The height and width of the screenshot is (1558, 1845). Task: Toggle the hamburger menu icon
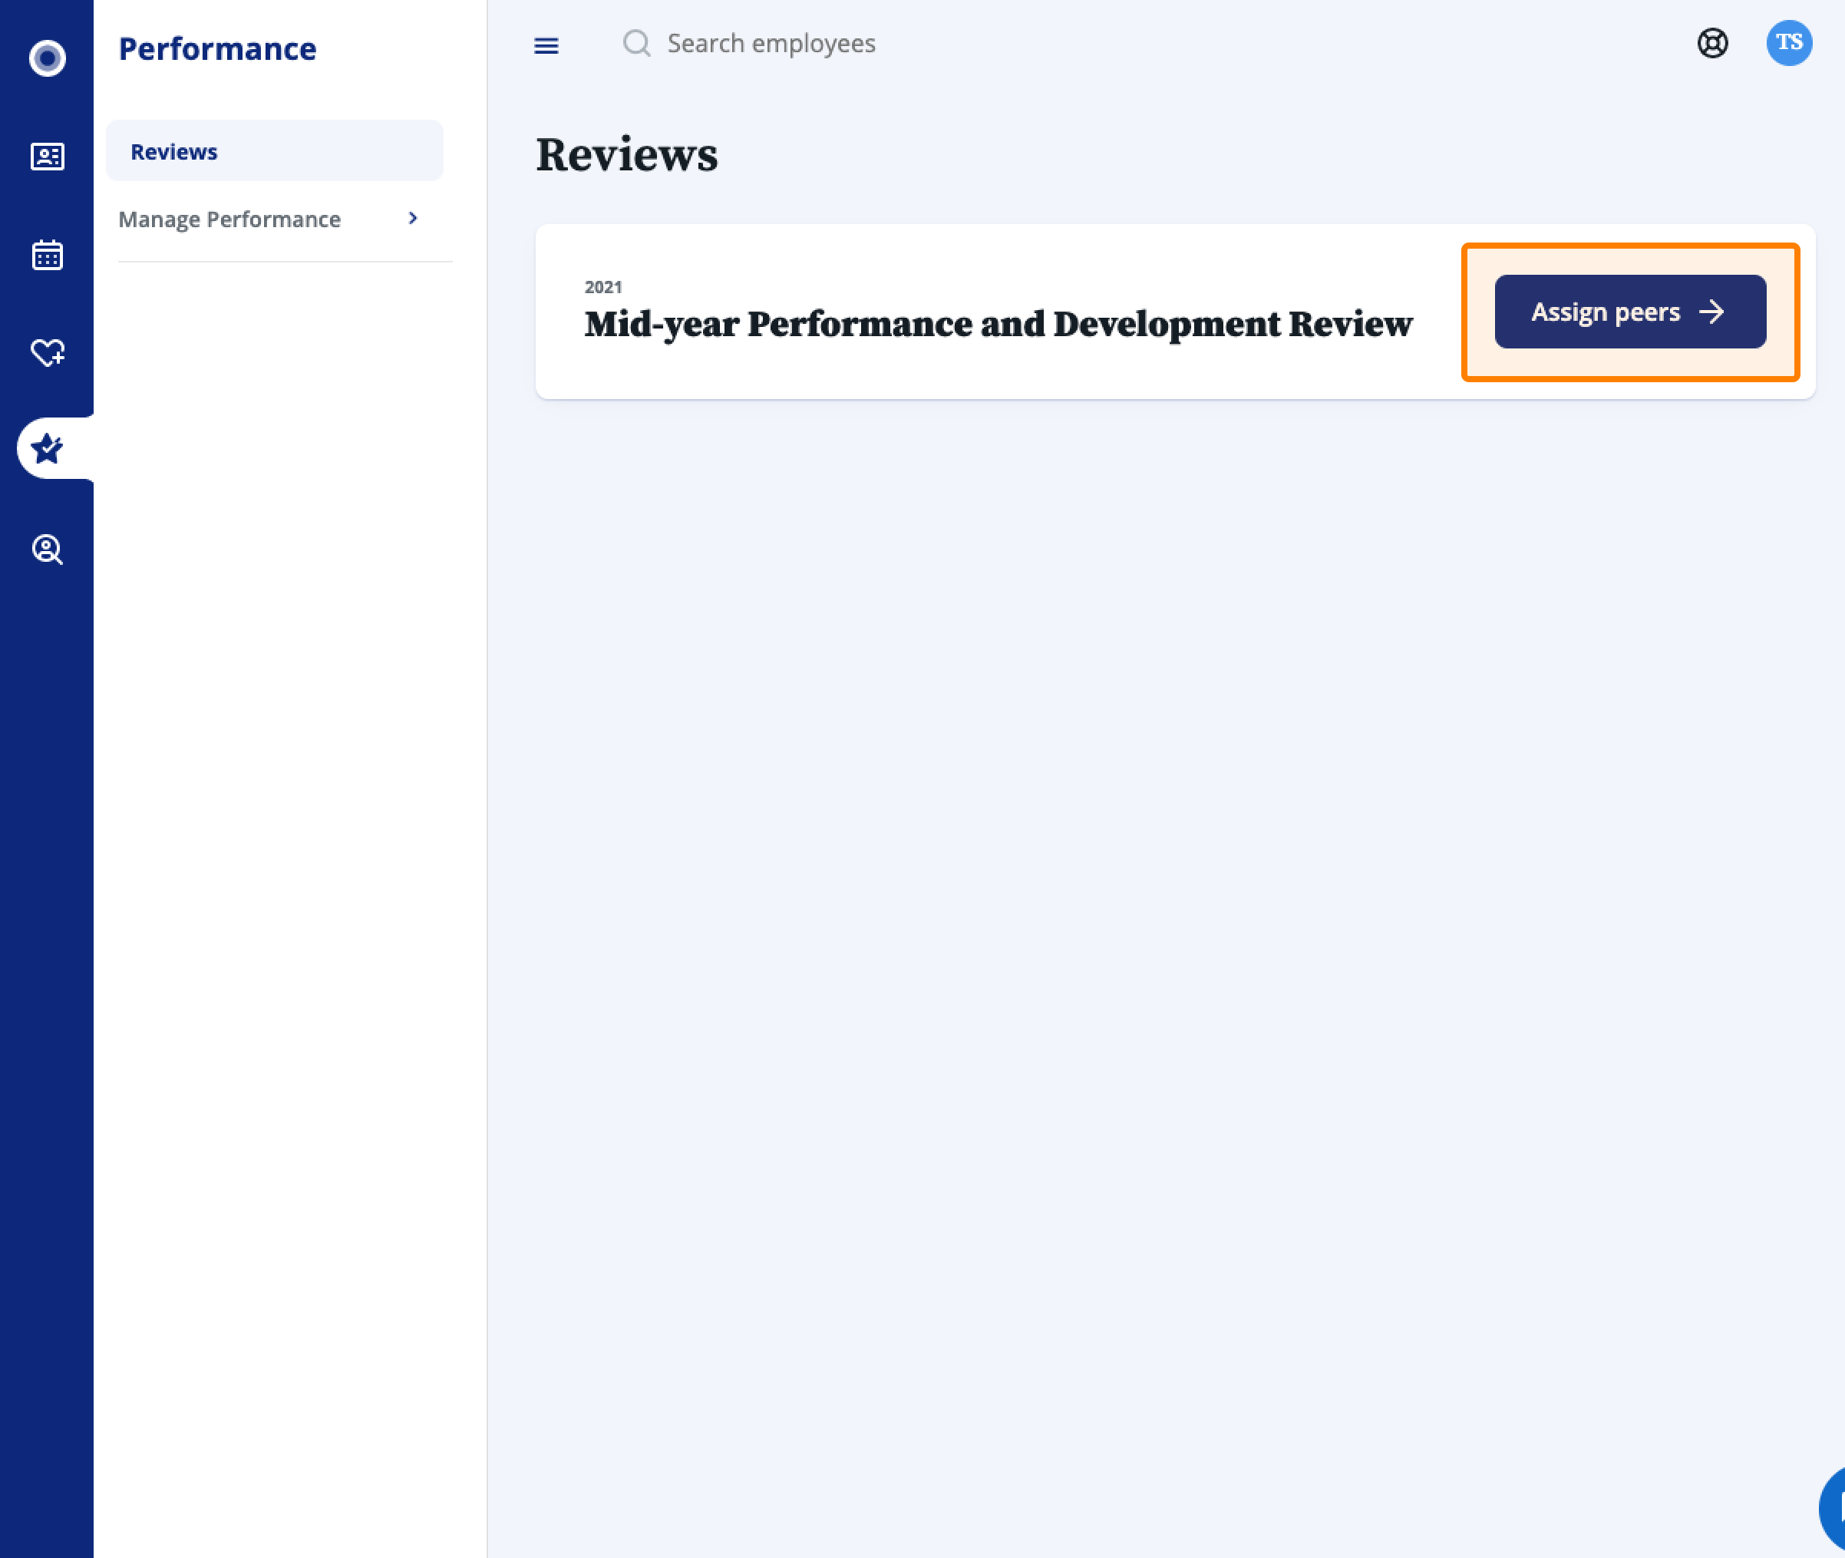[546, 45]
